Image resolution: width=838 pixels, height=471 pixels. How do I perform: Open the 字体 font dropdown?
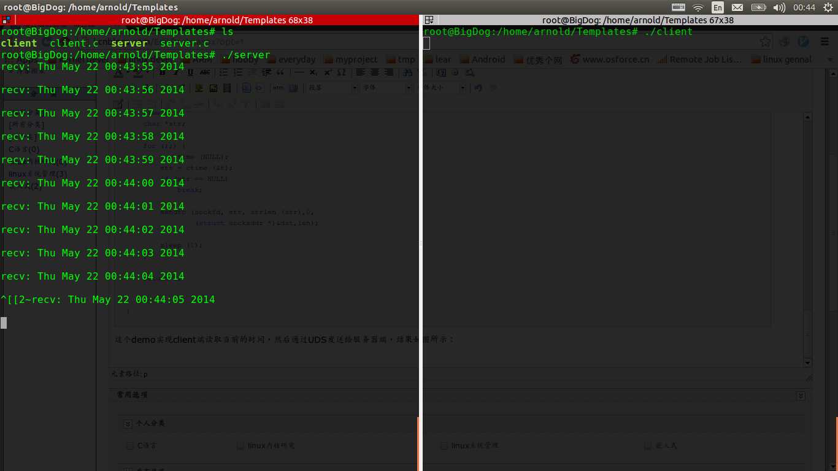[x=386, y=88]
